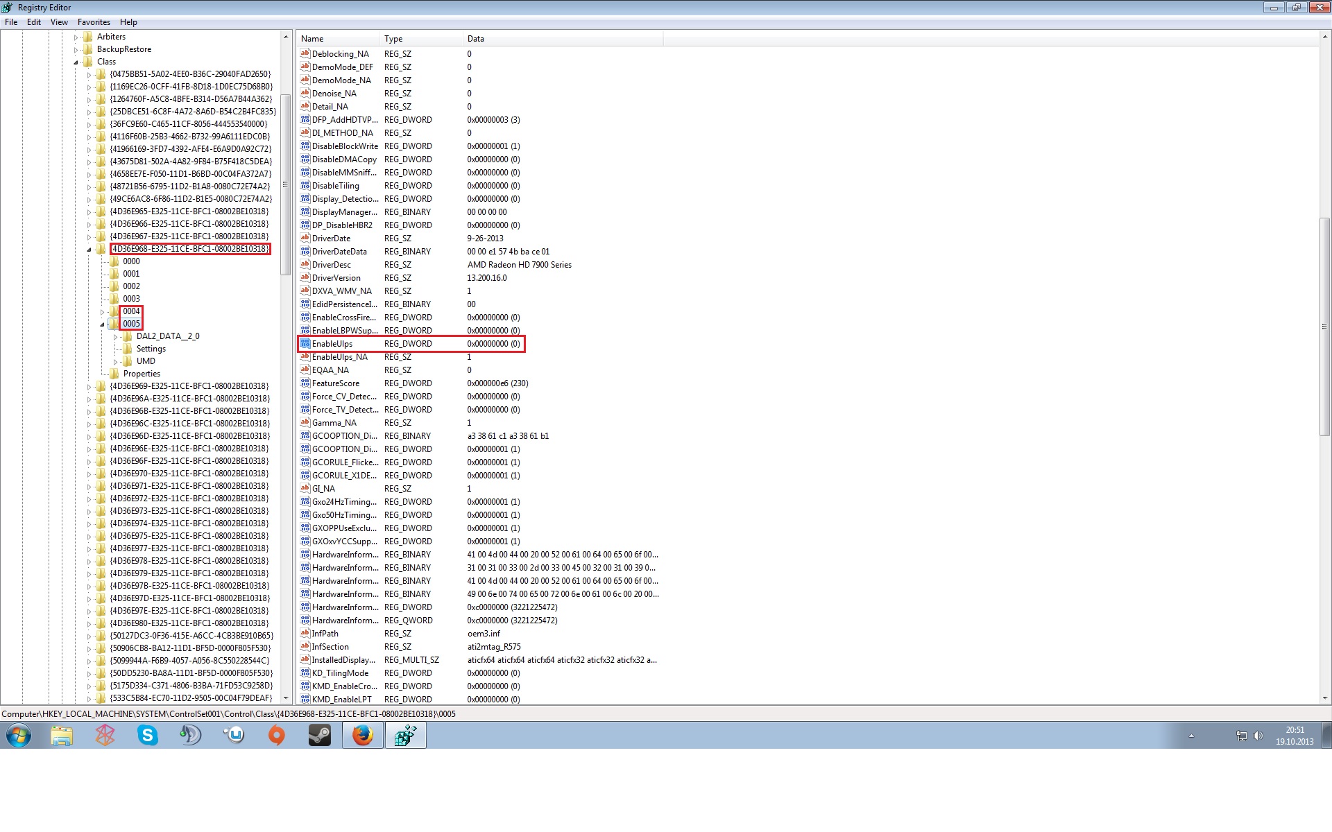The width and height of the screenshot is (1332, 832).
Task: Select the {50127DC3-0F36-415E-A6CC-4CB3BE910B65} key
Action: pyautogui.click(x=191, y=636)
